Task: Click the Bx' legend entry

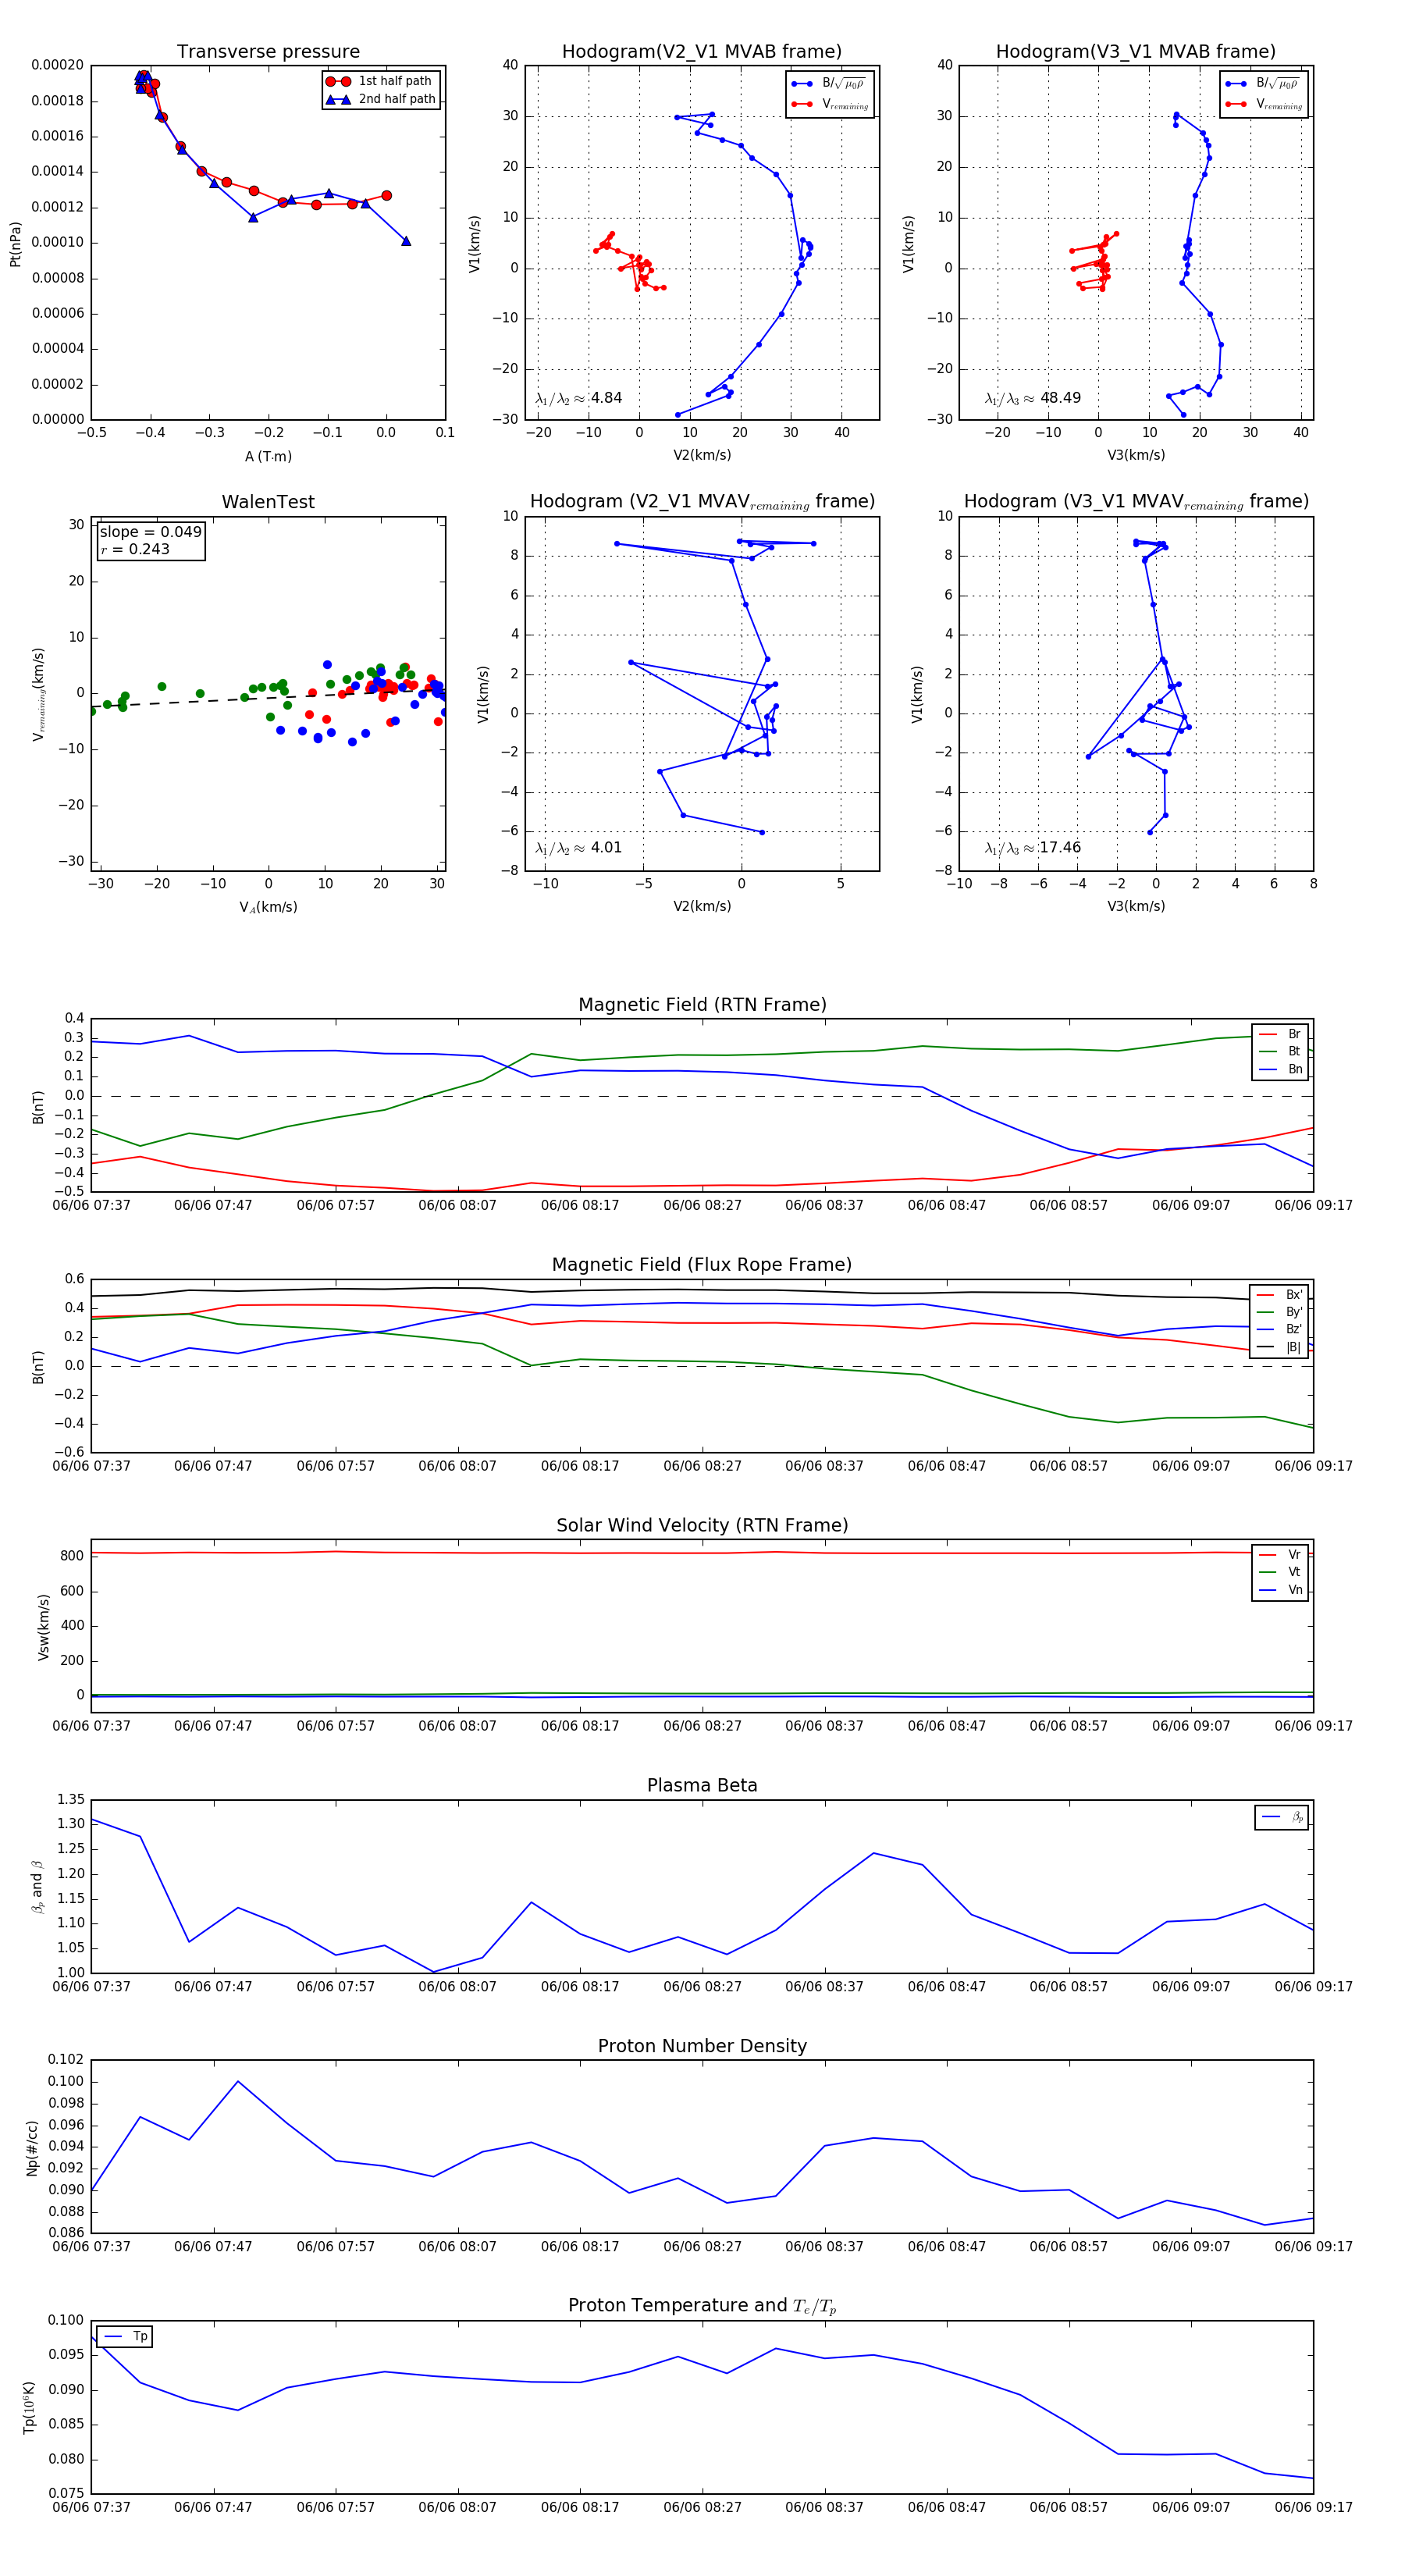Action: [1280, 1294]
